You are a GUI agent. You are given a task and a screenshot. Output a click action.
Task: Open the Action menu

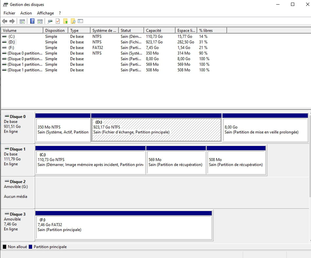pos(26,13)
